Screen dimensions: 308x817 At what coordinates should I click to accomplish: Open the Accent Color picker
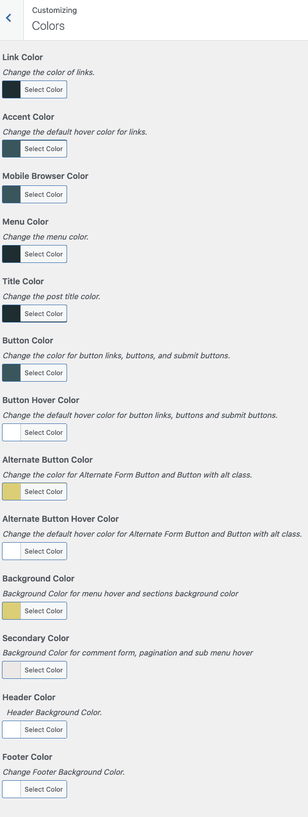[43, 148]
